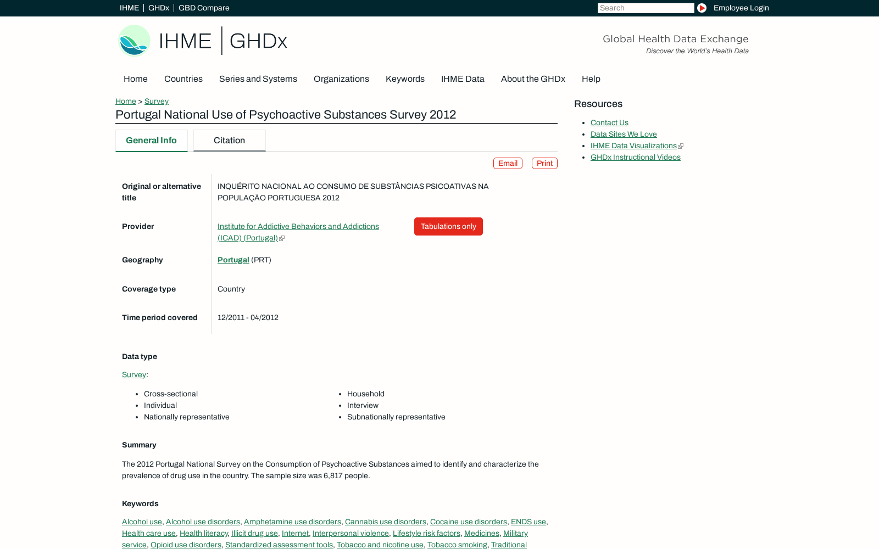The width and height of the screenshot is (879, 549).
Task: Focus the Search input field
Action: [x=646, y=8]
